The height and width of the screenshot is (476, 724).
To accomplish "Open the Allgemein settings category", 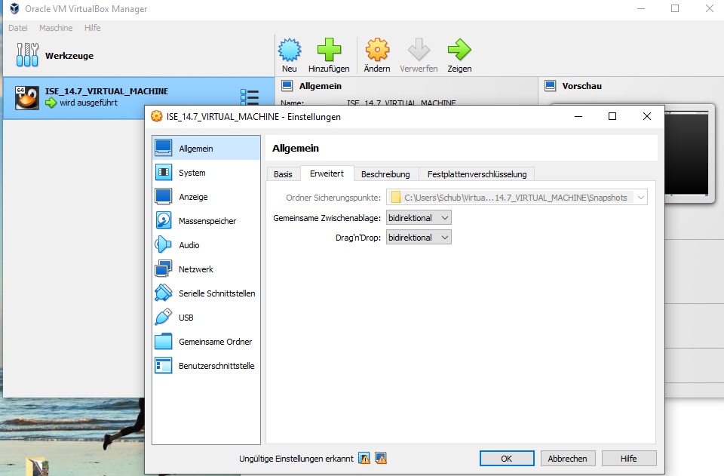I will click(207, 148).
